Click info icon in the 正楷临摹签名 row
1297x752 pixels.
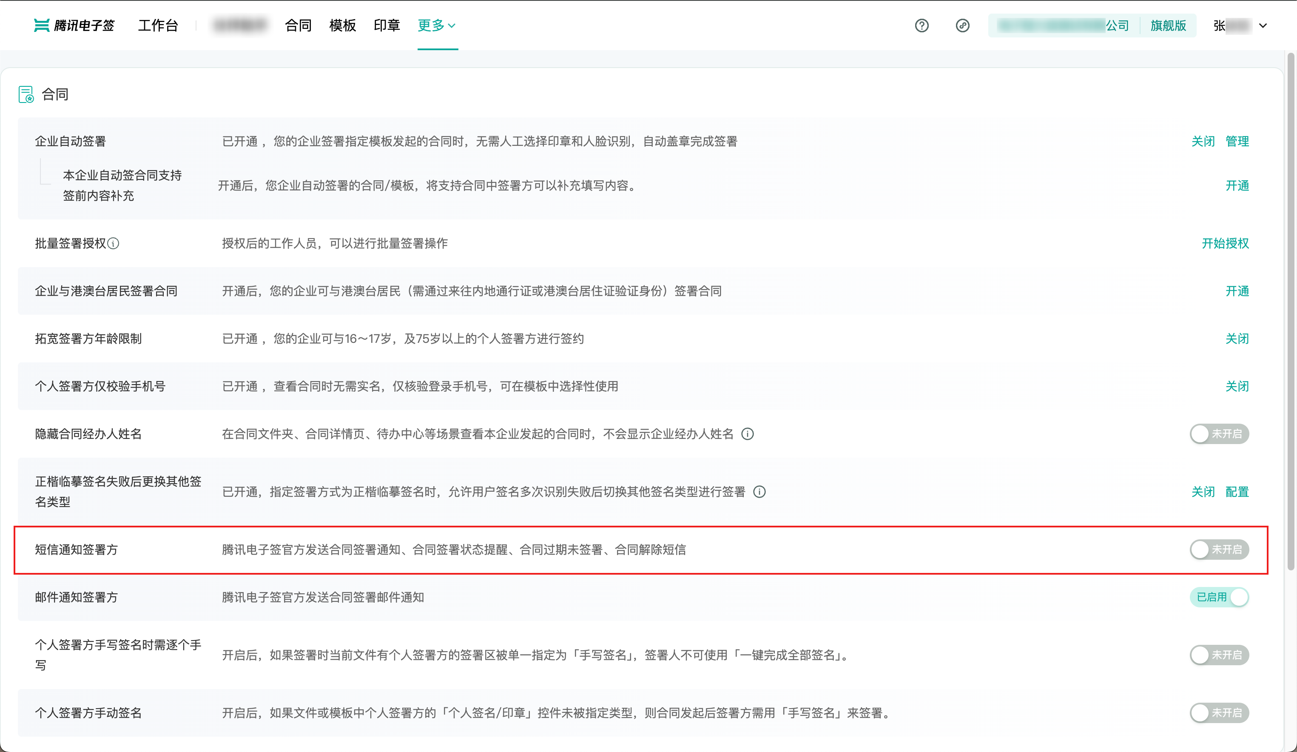(x=759, y=492)
